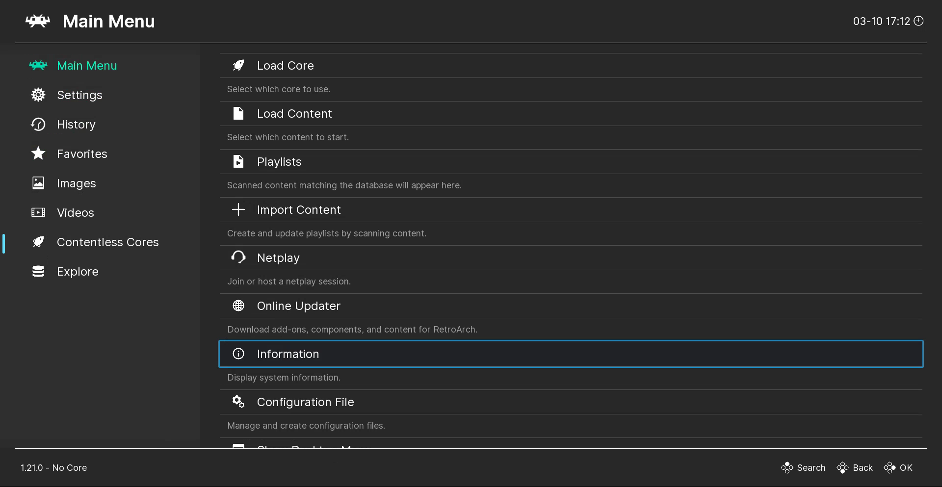942x487 pixels.
Task: Open History in the sidebar
Action: (x=76, y=125)
